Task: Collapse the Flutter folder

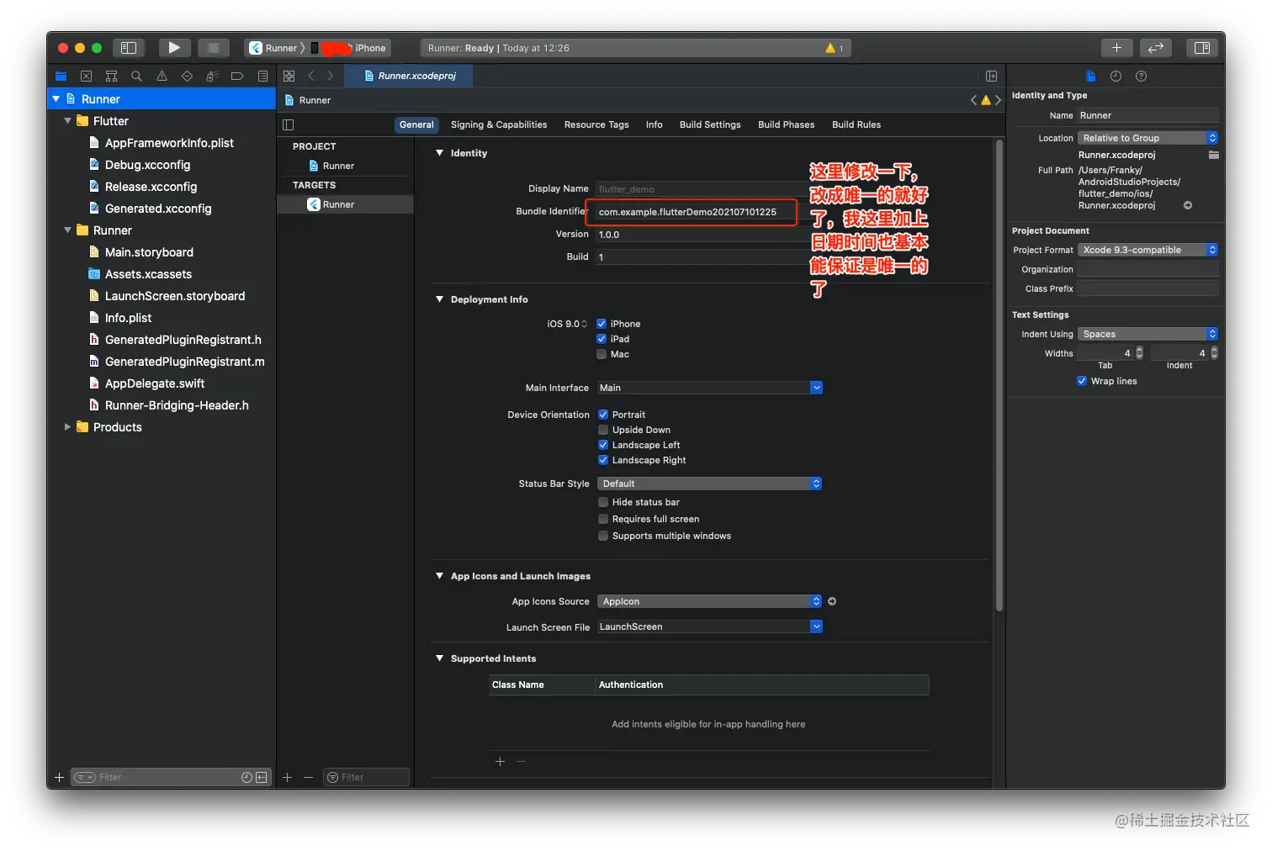Action: click(x=68, y=121)
